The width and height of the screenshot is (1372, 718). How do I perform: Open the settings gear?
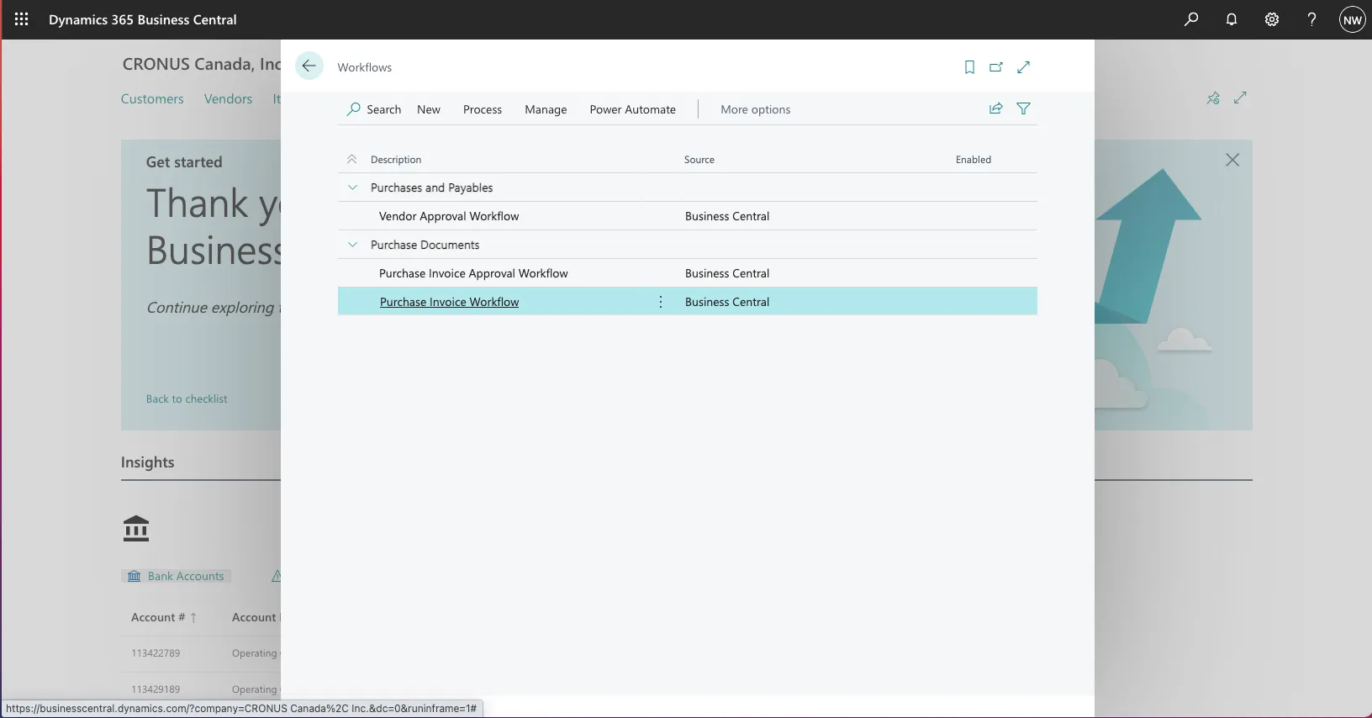pos(1272,19)
